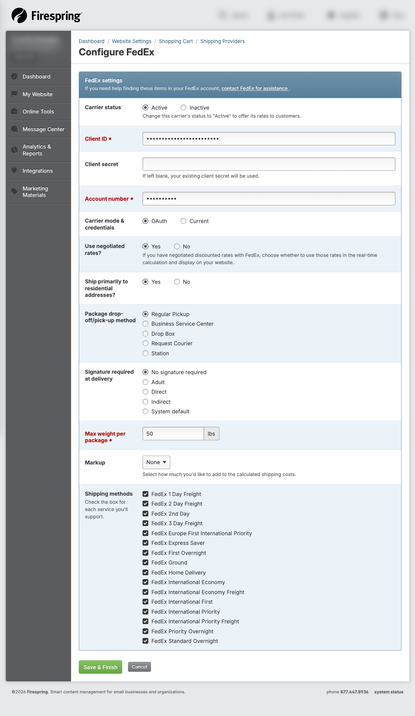
Task: Click the Dashboard sidebar icon
Action: click(x=14, y=76)
